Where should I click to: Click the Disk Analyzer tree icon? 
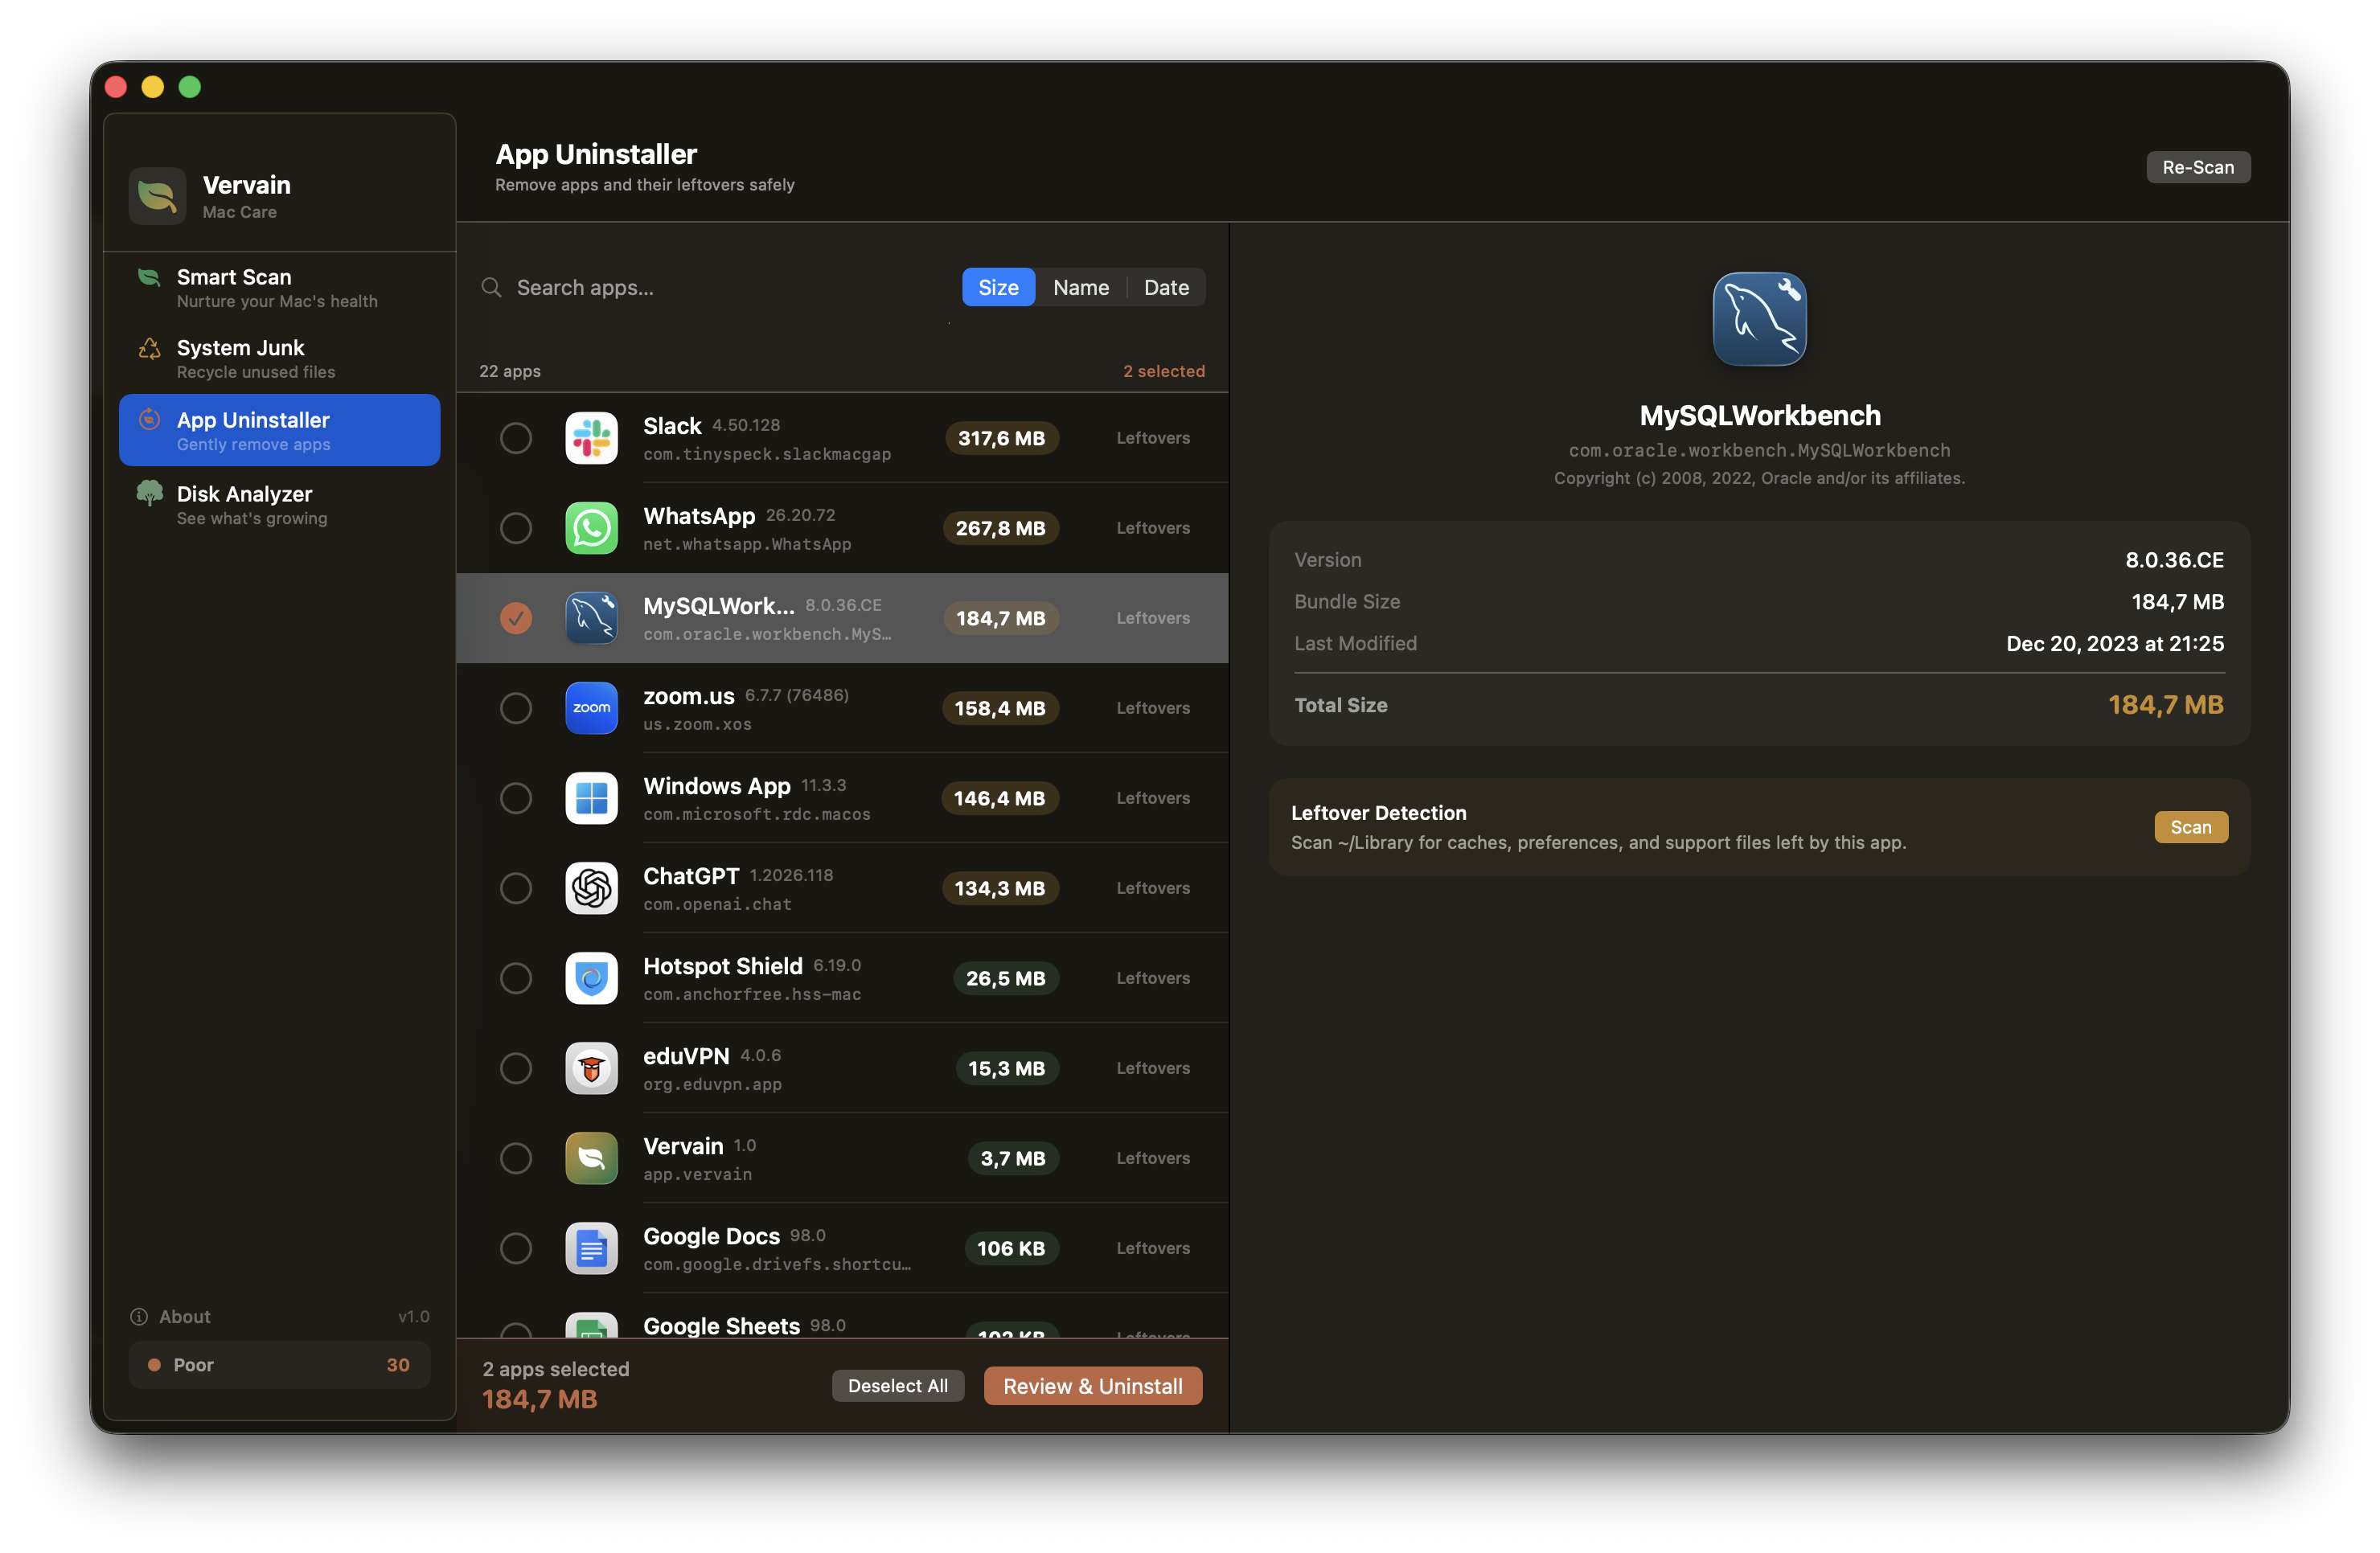(149, 493)
